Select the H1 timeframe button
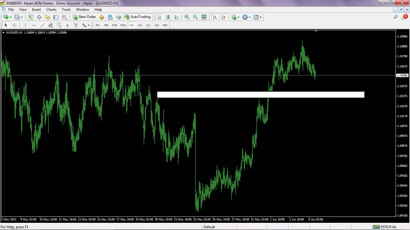 coord(131,25)
